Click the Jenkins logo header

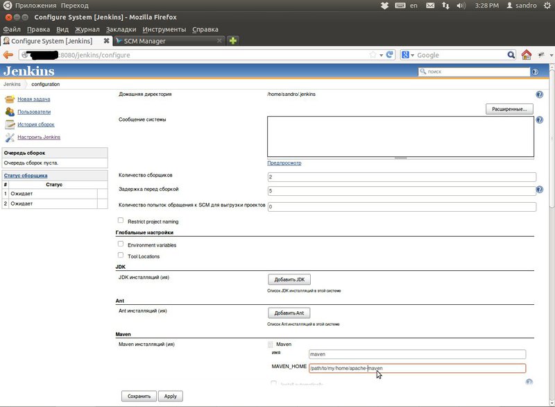pos(29,72)
